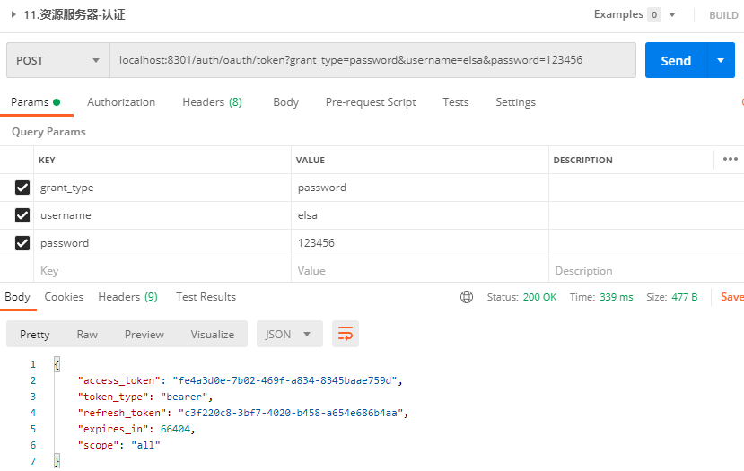Click the username key cell

pos(162,215)
